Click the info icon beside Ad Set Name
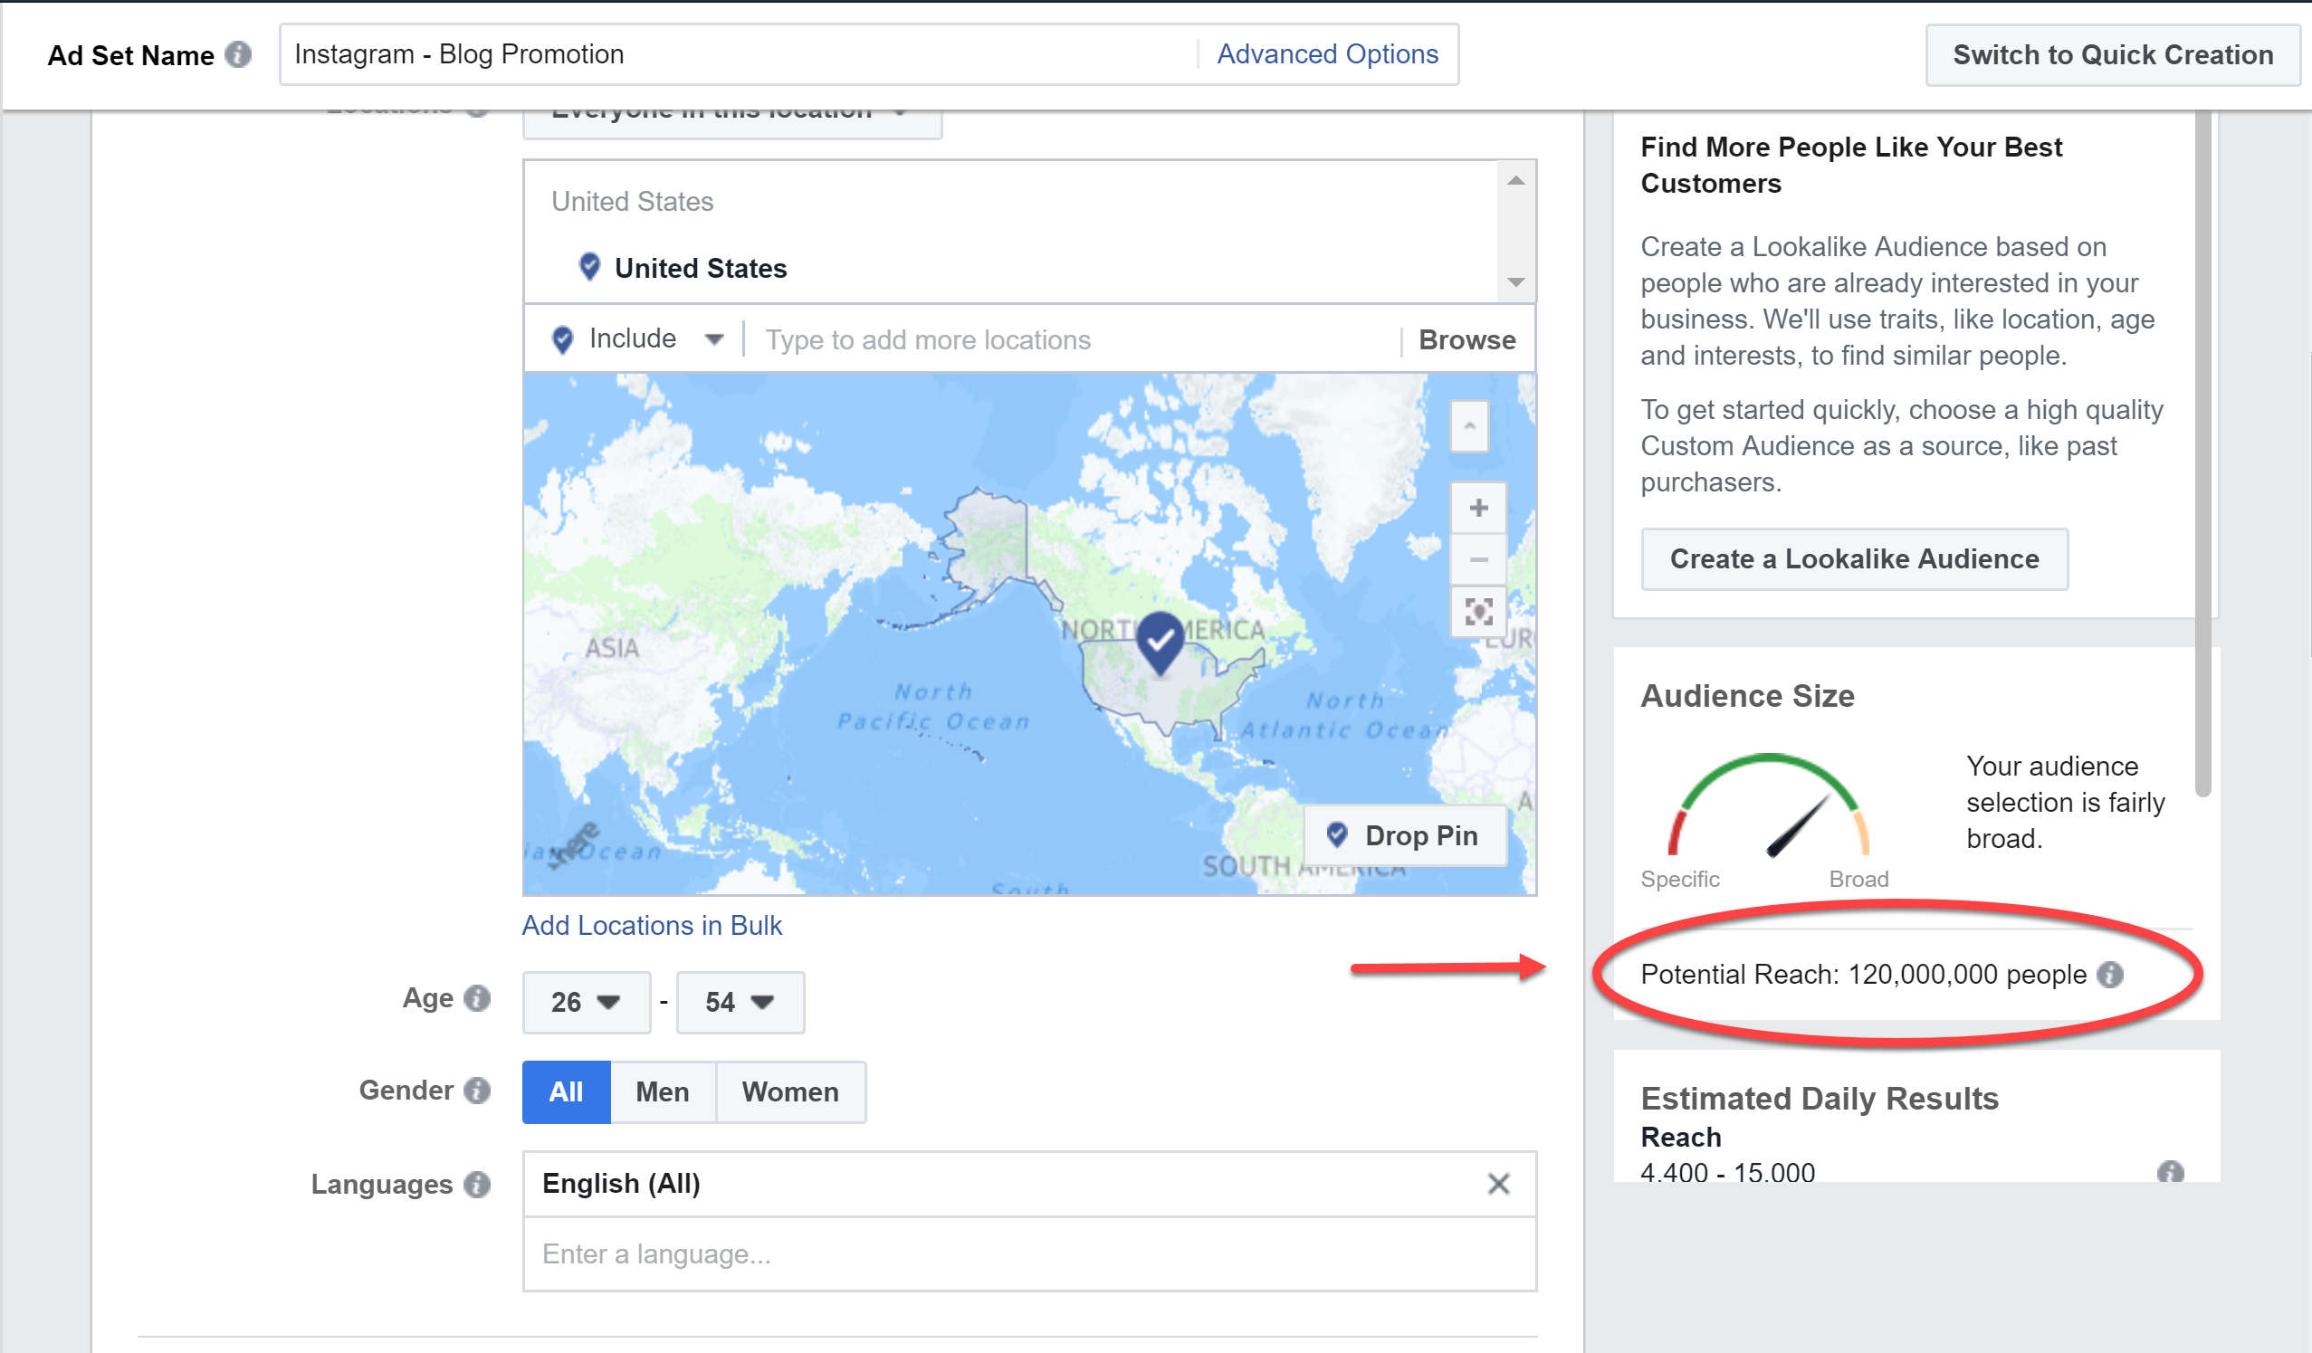 click(x=239, y=55)
